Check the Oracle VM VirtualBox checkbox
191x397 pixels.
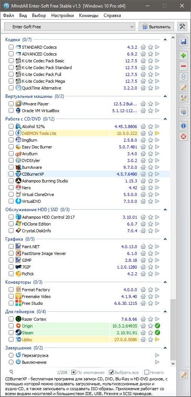click(x=11, y=111)
